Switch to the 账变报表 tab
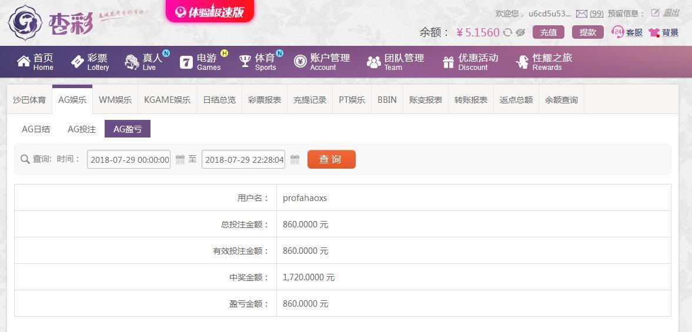 click(426, 100)
